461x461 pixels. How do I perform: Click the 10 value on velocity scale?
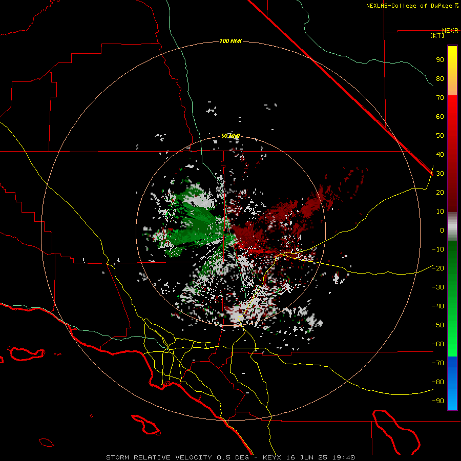point(440,212)
